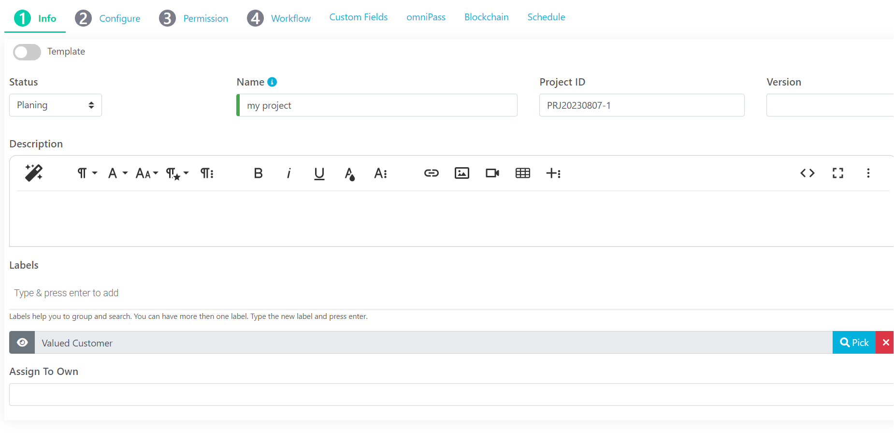Open the paragraph format dropdown
Image resolution: width=894 pixels, height=446 pixels.
87,173
